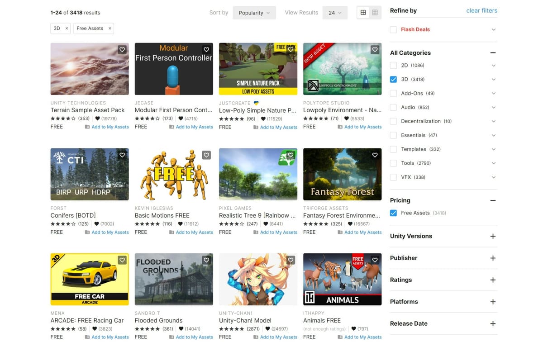The image size is (543, 342).
Task: Remove the 3D filter chip
Action: click(66, 28)
